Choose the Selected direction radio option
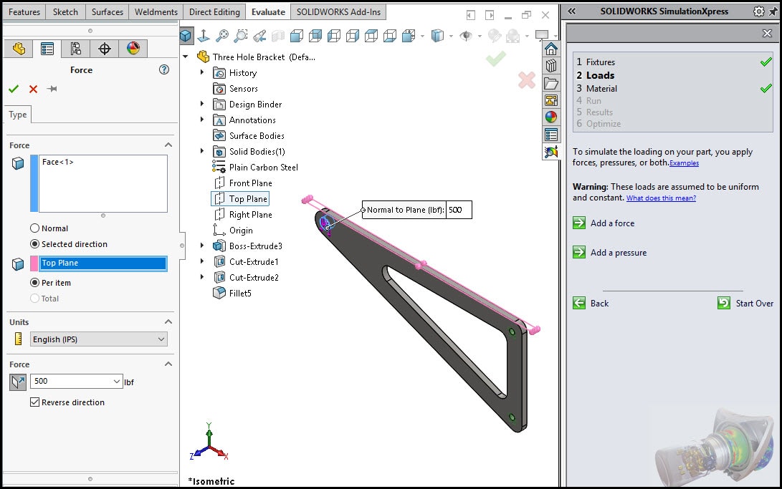Image resolution: width=782 pixels, height=489 pixels. point(35,244)
